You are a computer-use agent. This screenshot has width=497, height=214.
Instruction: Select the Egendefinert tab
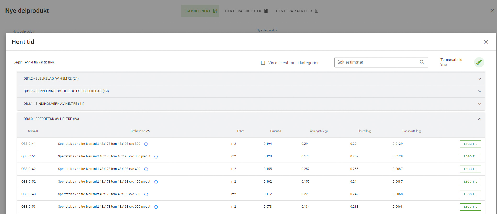200,11
